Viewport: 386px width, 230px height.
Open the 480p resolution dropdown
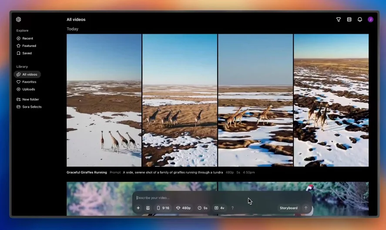(x=183, y=208)
